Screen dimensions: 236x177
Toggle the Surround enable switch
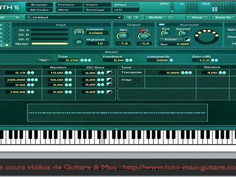click(162, 25)
